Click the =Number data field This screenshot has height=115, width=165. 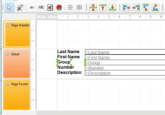(x=125, y=68)
